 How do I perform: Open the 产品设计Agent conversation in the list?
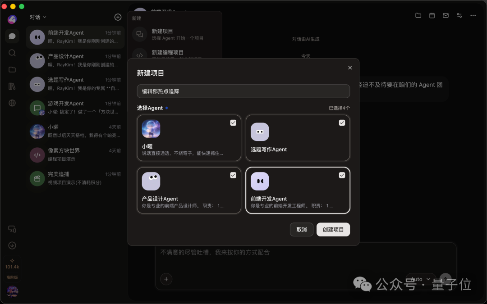tap(75, 60)
